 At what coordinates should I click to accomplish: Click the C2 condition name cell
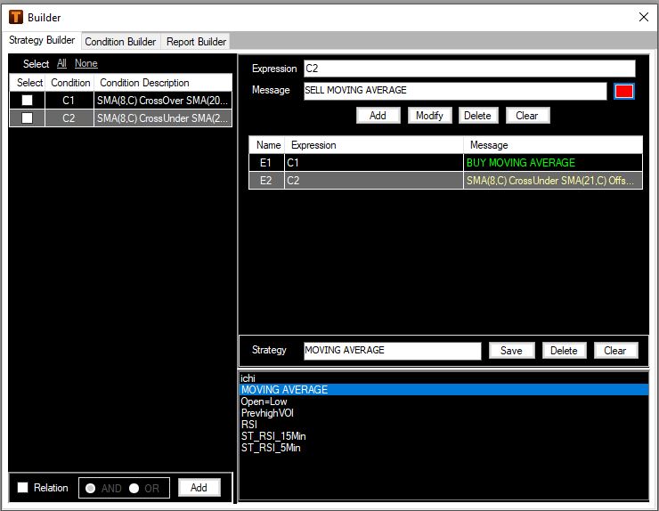pos(69,118)
